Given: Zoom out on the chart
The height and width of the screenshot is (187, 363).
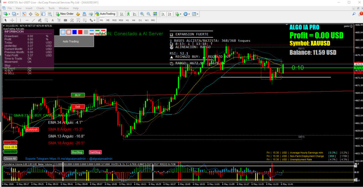Looking at the screenshot, I should pos(149,14).
